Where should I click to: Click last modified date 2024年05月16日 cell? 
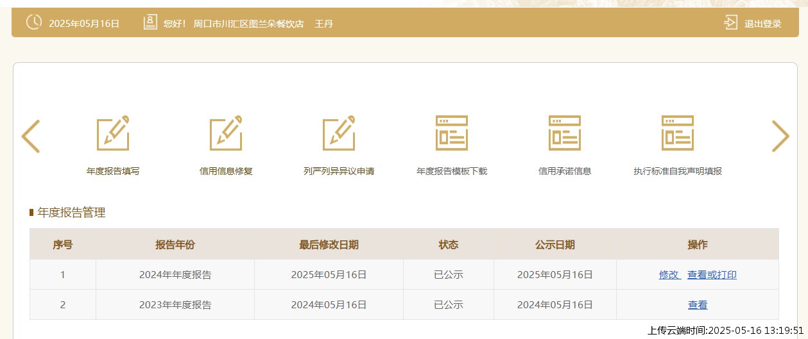pos(329,305)
